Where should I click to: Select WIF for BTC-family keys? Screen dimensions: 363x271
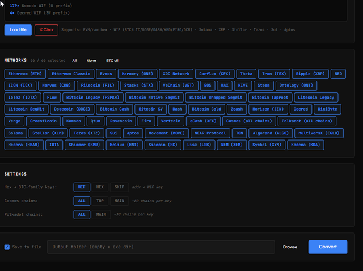(x=82, y=187)
